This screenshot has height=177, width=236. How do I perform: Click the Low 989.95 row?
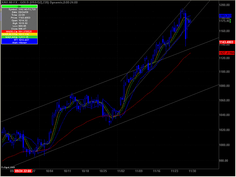(19, 26)
